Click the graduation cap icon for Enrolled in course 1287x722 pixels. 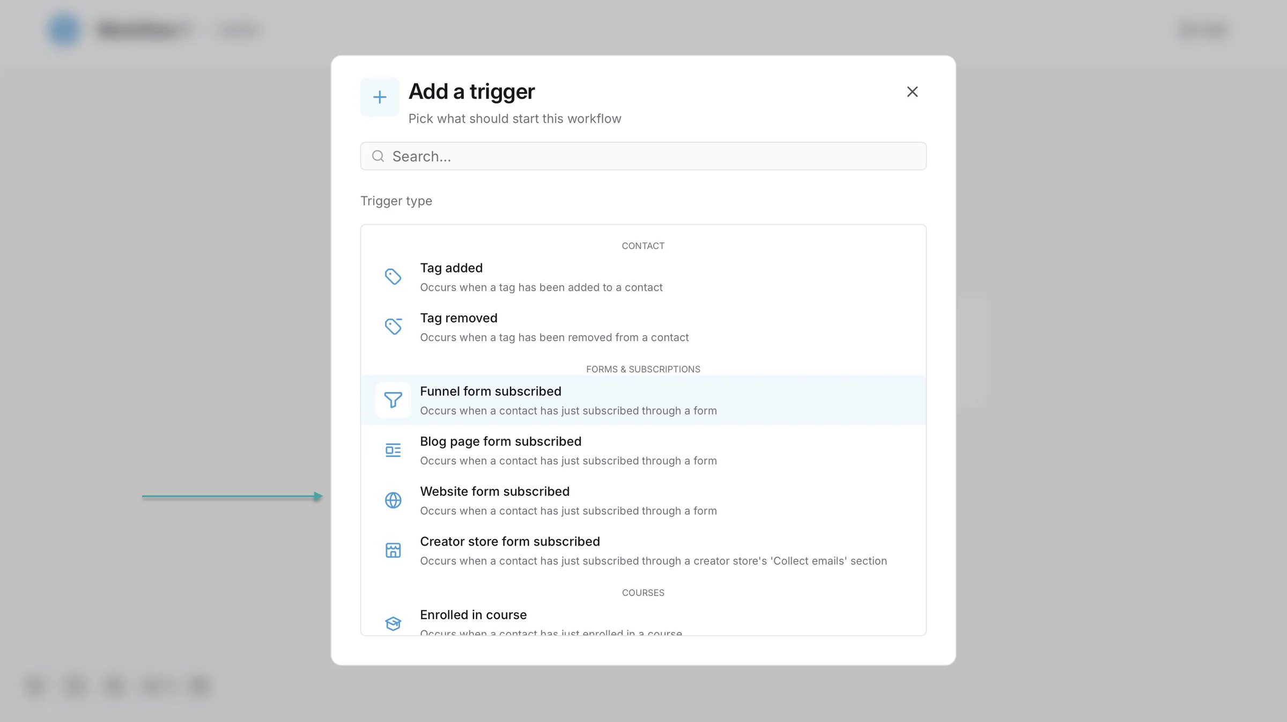pyautogui.click(x=393, y=623)
